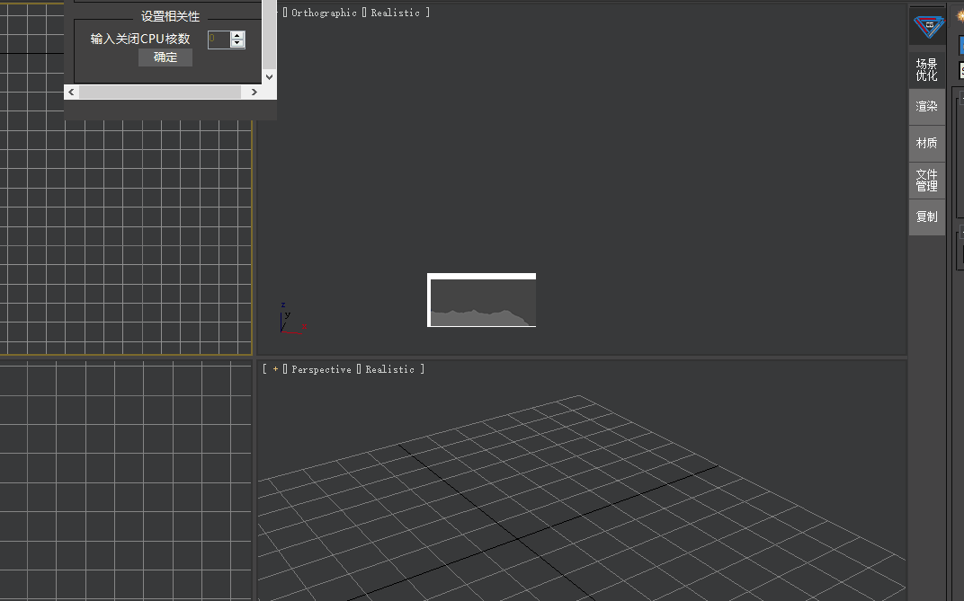Click the horizontal scrollbar thumb
The width and height of the screenshot is (964, 601).
pyautogui.click(x=160, y=92)
